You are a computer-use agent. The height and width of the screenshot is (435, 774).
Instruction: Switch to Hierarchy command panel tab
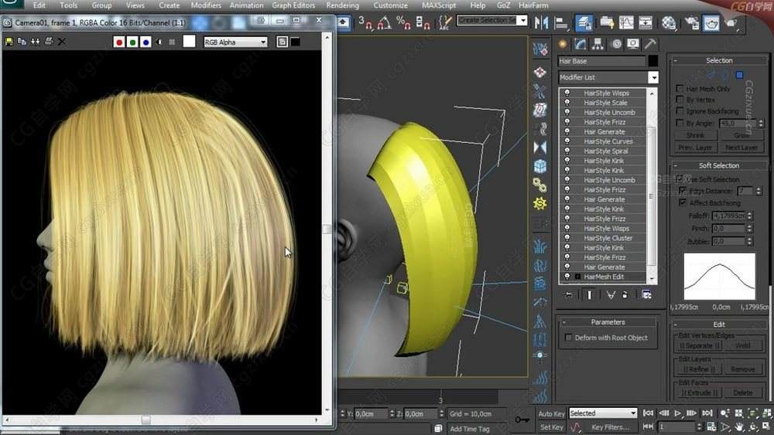[x=598, y=44]
